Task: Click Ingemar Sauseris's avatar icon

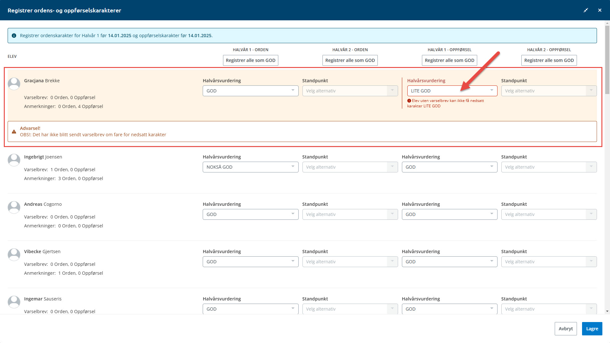Action: 14,302
